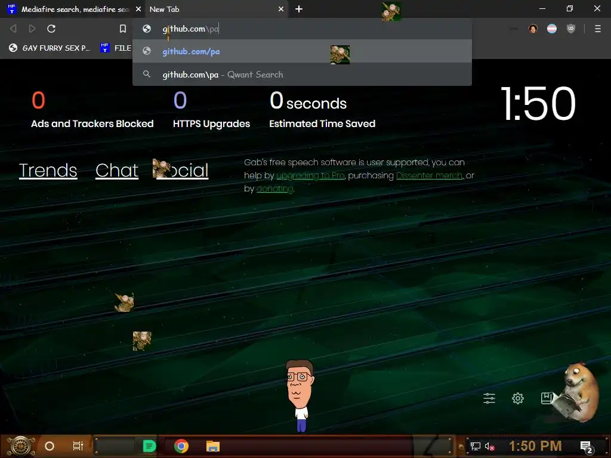Image resolution: width=611 pixels, height=458 pixels.
Task: Follow the Dissenter merch link
Action: [x=429, y=176]
